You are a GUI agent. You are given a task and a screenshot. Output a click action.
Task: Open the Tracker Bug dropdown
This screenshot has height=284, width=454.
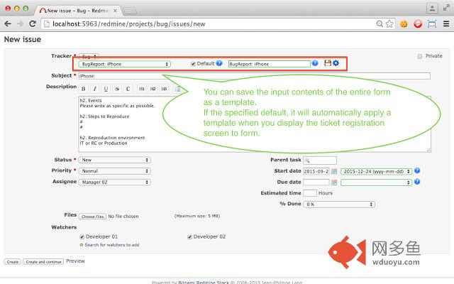coord(89,56)
